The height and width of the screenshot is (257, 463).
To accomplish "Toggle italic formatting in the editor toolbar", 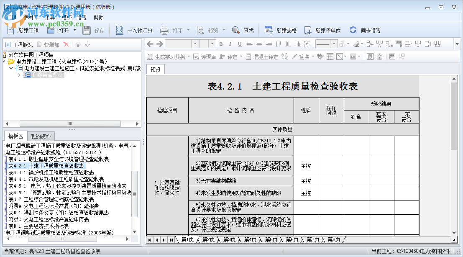I will tap(230, 44).
